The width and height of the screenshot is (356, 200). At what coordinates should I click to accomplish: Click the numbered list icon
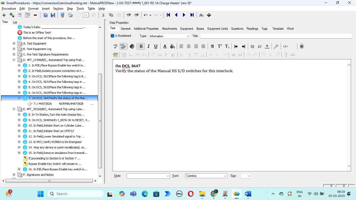click(x=260, y=46)
